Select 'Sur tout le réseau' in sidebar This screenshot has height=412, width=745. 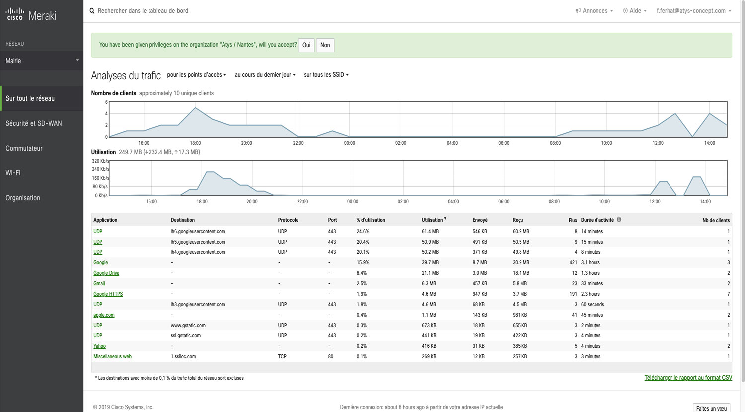(42, 98)
